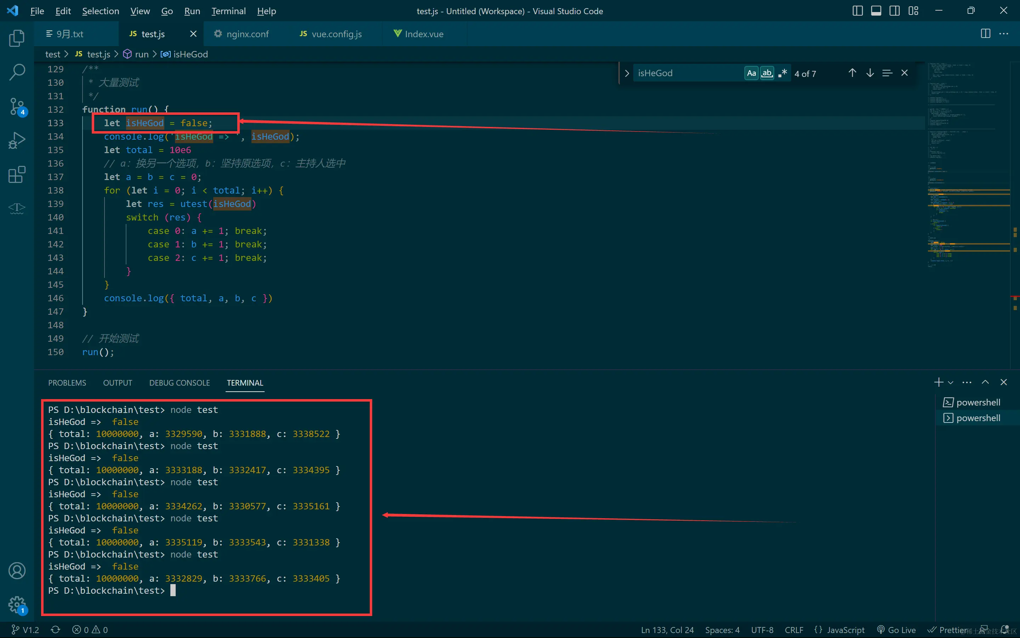This screenshot has height=638, width=1020.
Task: Open the Search view in activity bar
Action: click(17, 72)
